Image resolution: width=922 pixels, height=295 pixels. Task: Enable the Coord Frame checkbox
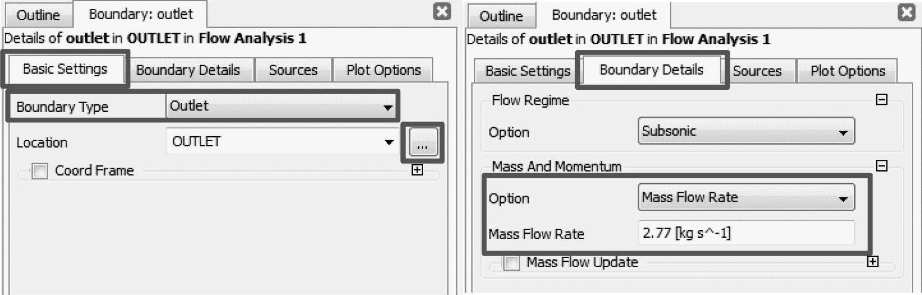click(40, 171)
